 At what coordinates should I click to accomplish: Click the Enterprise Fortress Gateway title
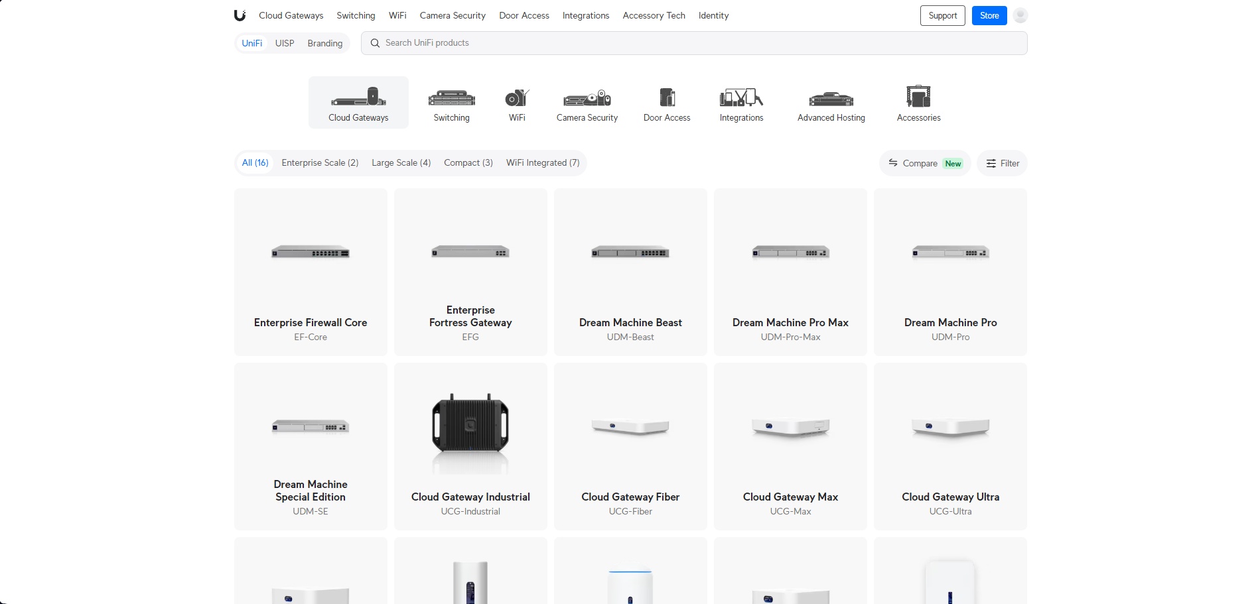coord(470,316)
